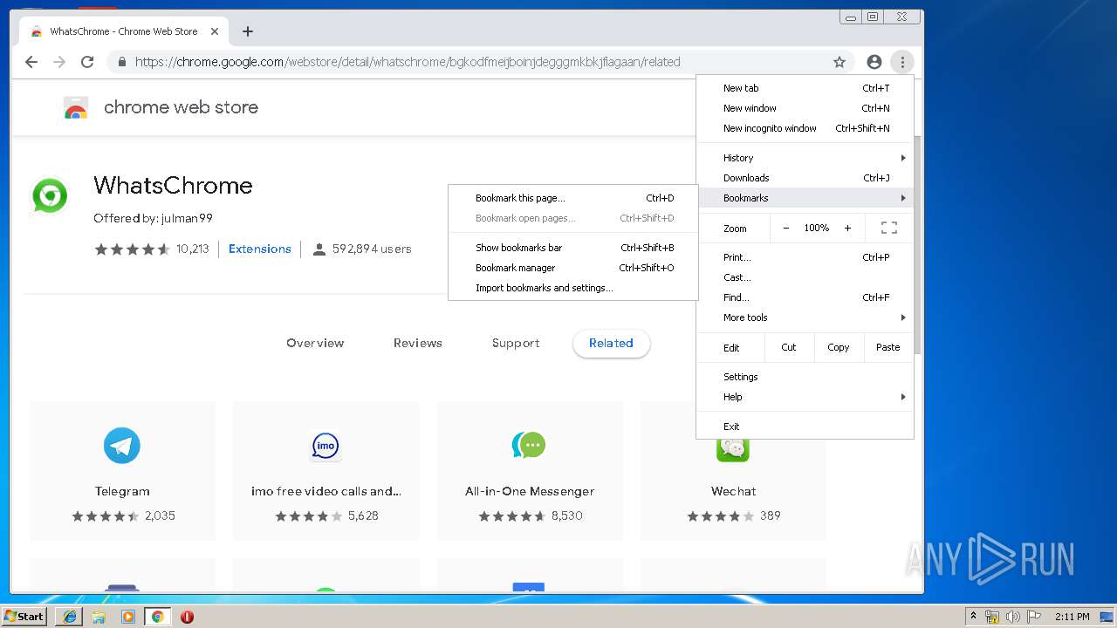Image resolution: width=1117 pixels, height=628 pixels.
Task: Open All-in-One Messenger title
Action: point(530,492)
